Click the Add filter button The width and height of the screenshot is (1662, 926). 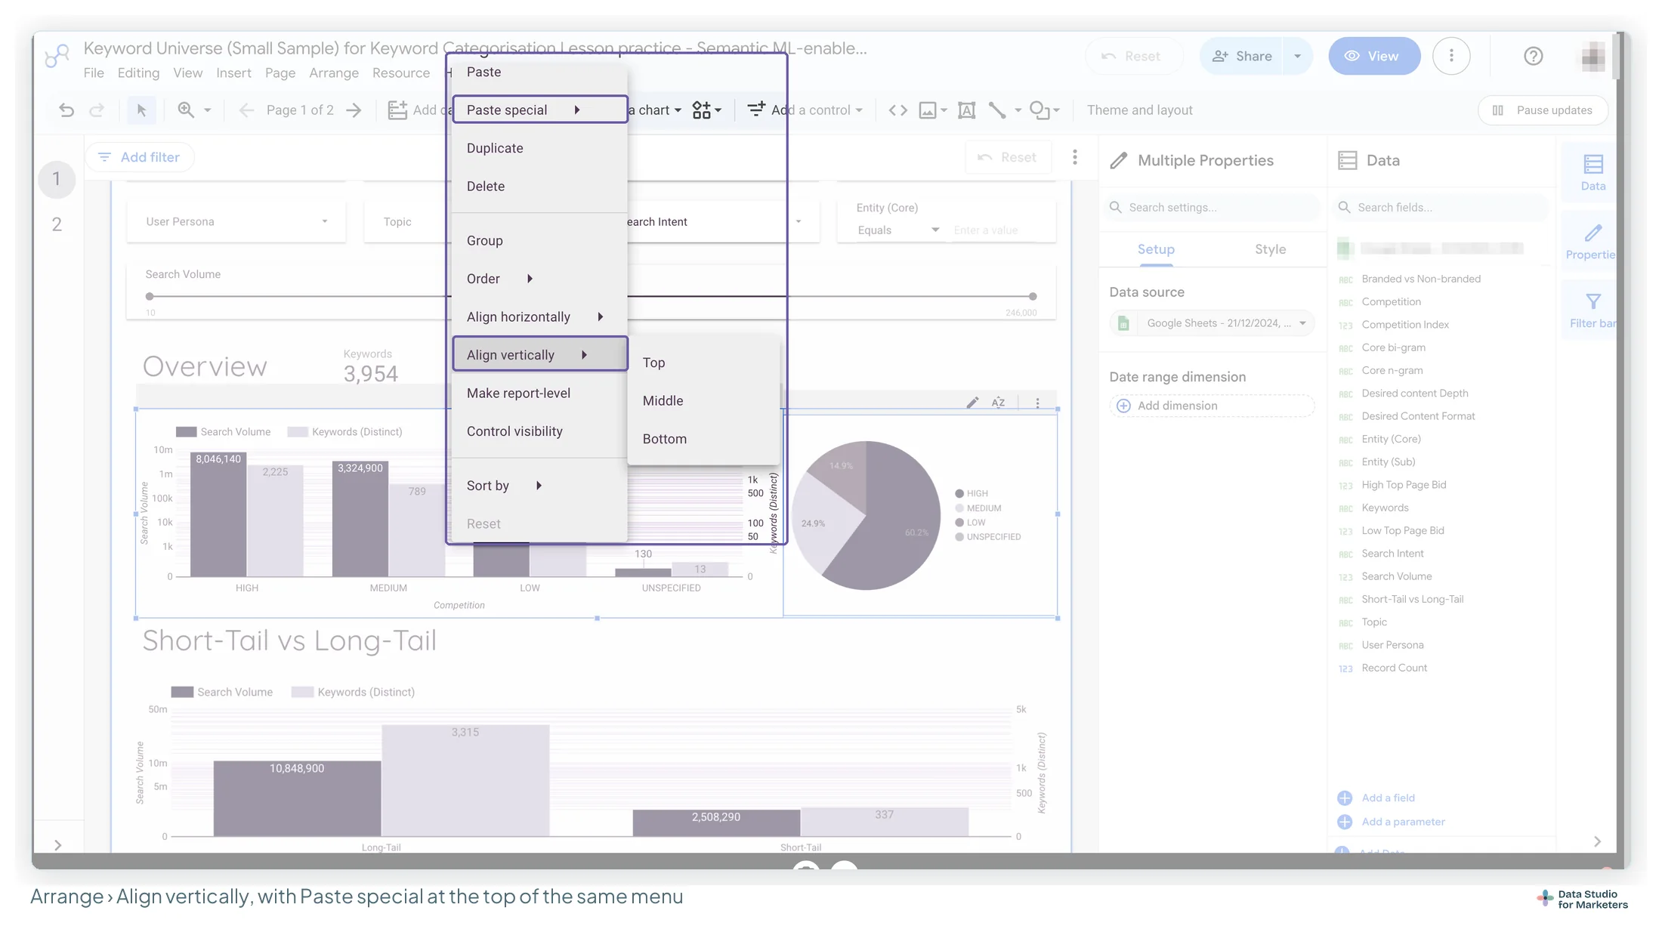pos(140,157)
